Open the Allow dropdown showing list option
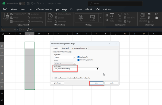162x105 pixels. pyautogui.click(x=74, y=57)
